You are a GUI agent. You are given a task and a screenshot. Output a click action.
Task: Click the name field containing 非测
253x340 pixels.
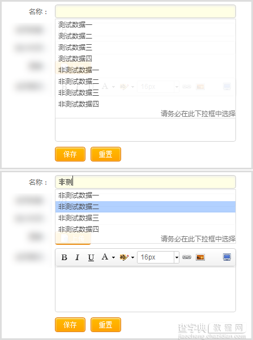(x=145, y=182)
